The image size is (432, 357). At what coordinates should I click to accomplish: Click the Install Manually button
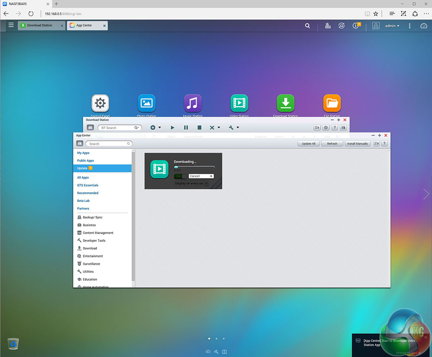(357, 144)
